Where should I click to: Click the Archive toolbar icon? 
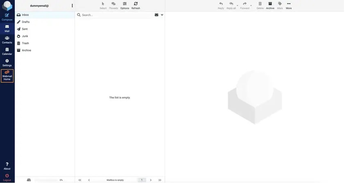(x=270, y=5)
